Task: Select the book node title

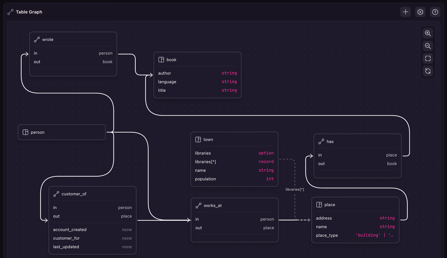Action: (171, 60)
